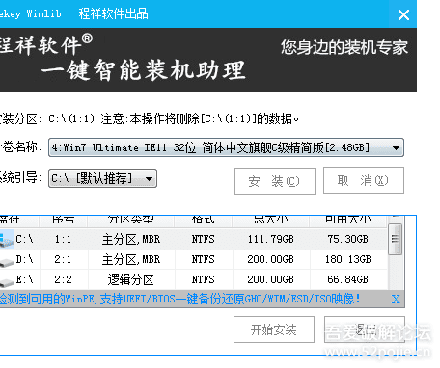This screenshot has height=368, width=440.
Task: Click the 75.30GB free size cell
Action: click(347, 239)
